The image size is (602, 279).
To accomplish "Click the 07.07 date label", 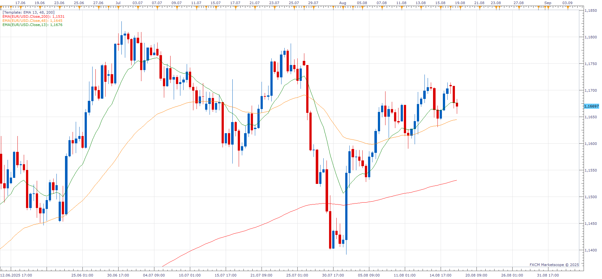I will point(157,3).
